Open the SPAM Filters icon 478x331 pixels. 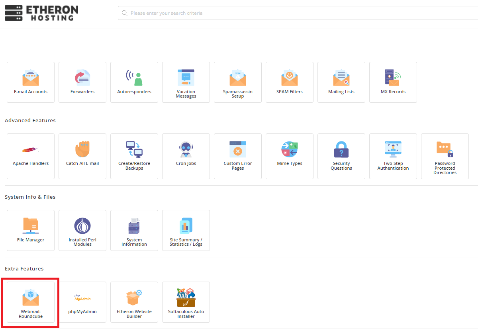(290, 82)
